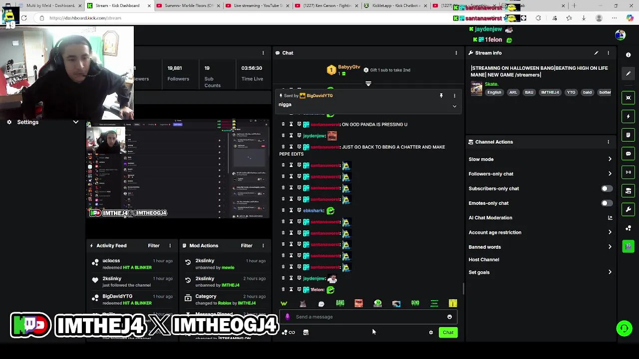The height and width of the screenshot is (359, 639).
Task: Open Stream info three-dot menu
Action: [608, 53]
